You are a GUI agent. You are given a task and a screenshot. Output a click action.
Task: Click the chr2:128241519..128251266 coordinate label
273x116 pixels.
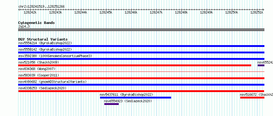(41, 7)
